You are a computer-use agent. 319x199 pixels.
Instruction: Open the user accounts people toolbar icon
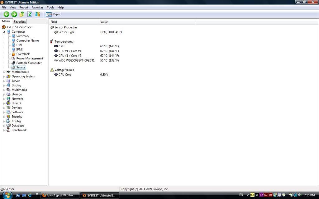tap(38, 14)
